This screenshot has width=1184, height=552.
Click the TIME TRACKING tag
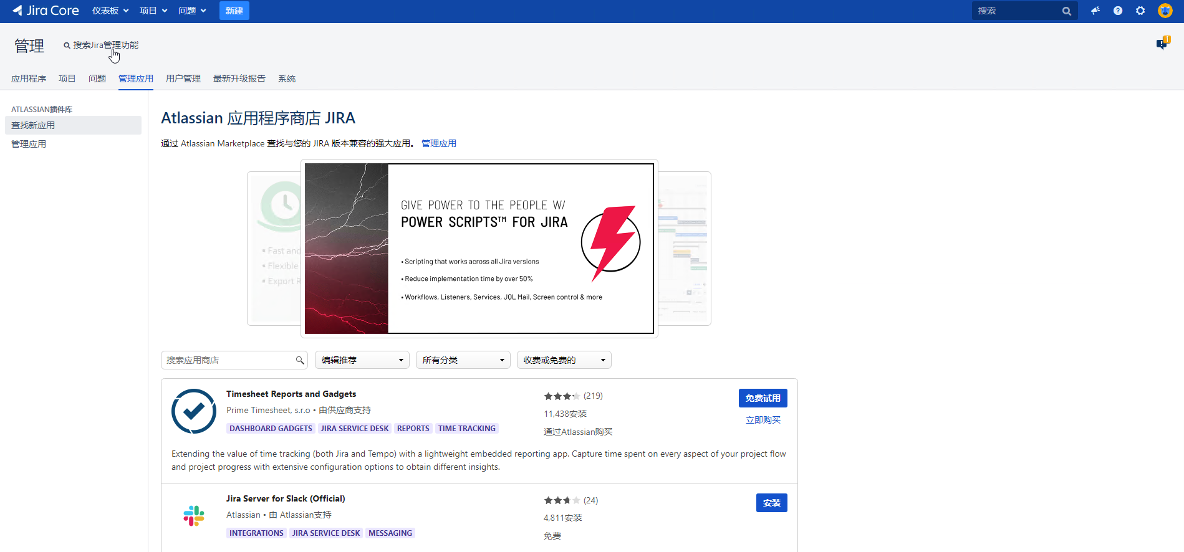click(x=467, y=429)
